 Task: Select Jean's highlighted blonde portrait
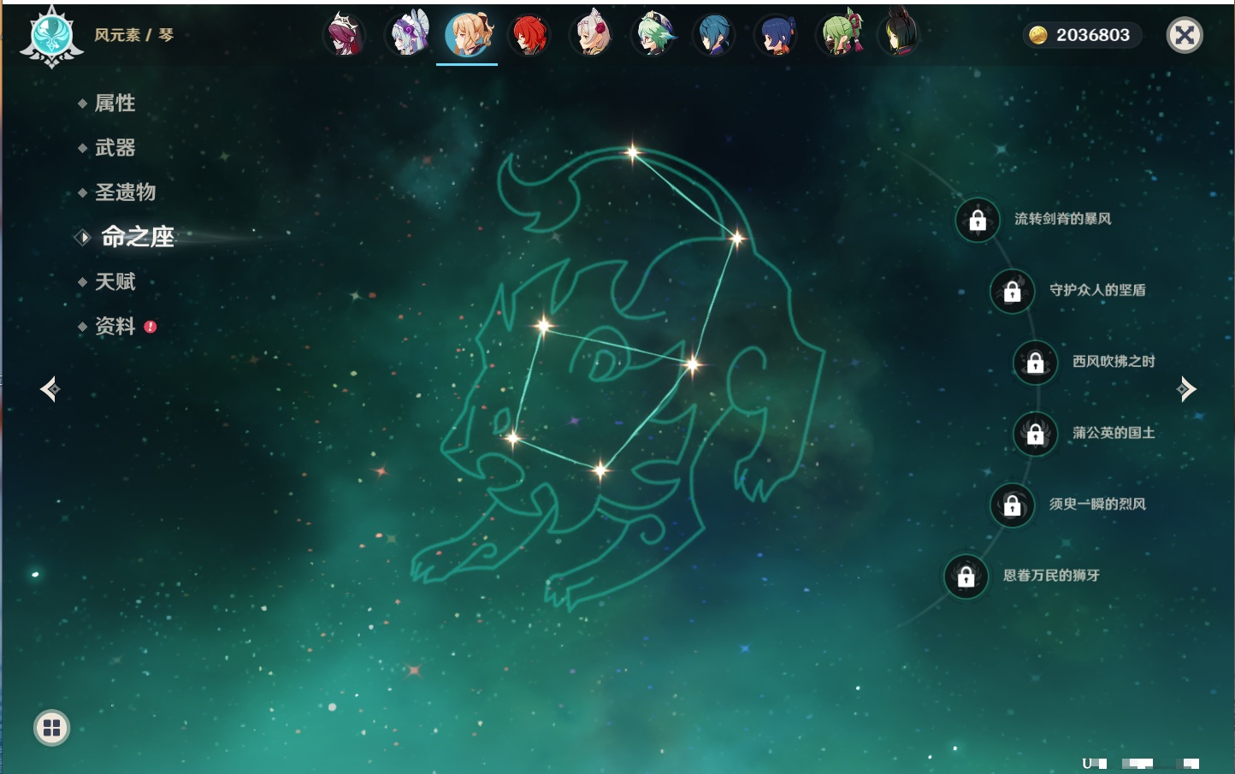467,35
